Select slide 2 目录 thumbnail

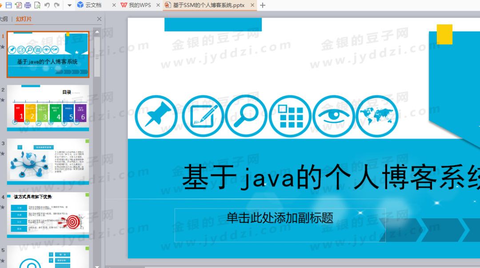click(x=48, y=108)
